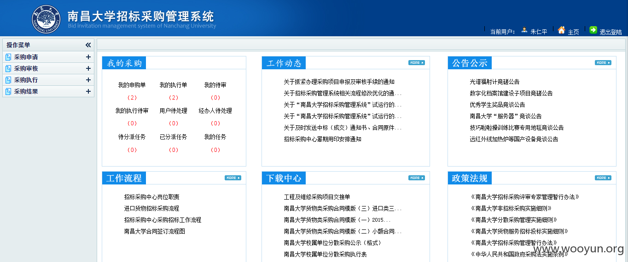This screenshot has width=628, height=262.
Task: Open 光谱辐射计竞磋公告
Action: point(494,82)
